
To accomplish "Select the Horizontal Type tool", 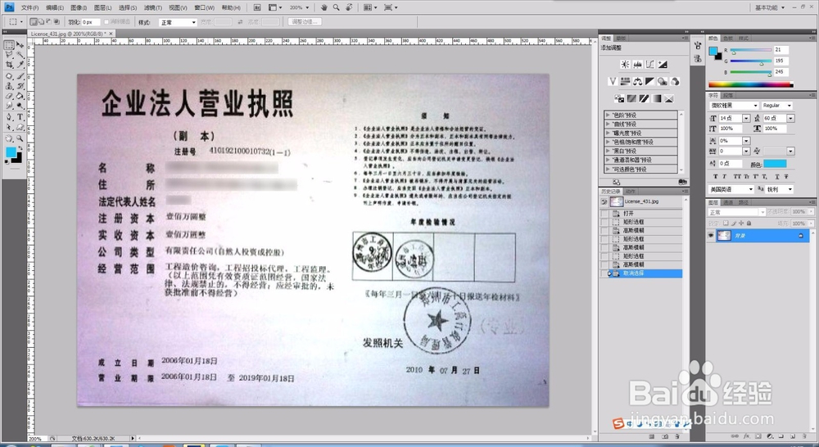I will click(20, 117).
